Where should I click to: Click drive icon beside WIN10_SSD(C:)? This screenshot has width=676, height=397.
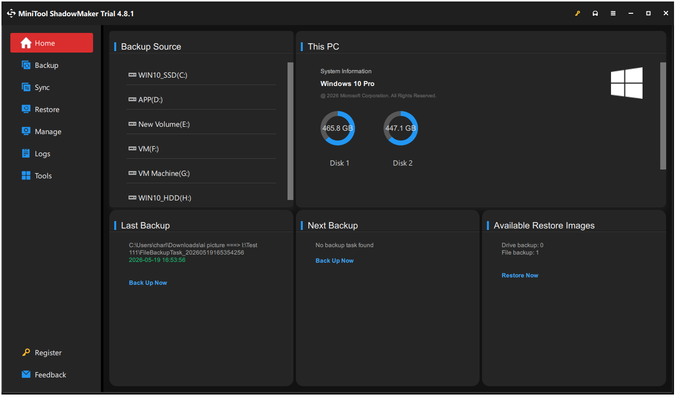click(132, 75)
